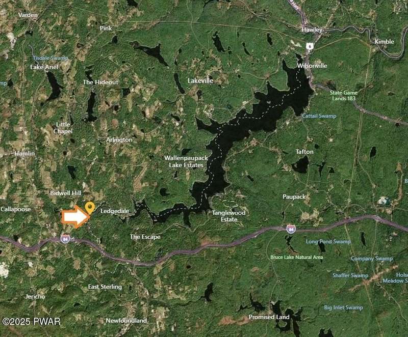The image size is (408, 337).
Task: Click the State Game Lands 183 label
Action: pyautogui.click(x=344, y=96)
